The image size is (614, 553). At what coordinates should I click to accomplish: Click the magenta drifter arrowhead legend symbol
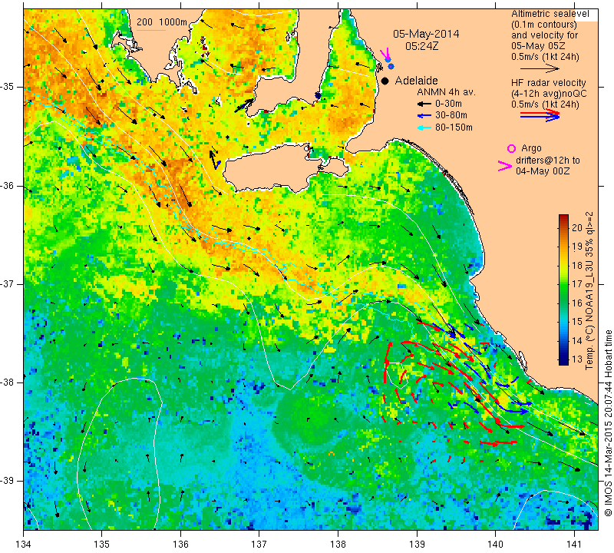[505, 166]
